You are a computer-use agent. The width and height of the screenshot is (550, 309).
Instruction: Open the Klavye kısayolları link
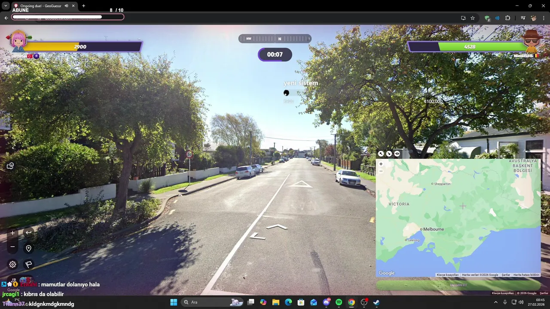(x=447, y=275)
